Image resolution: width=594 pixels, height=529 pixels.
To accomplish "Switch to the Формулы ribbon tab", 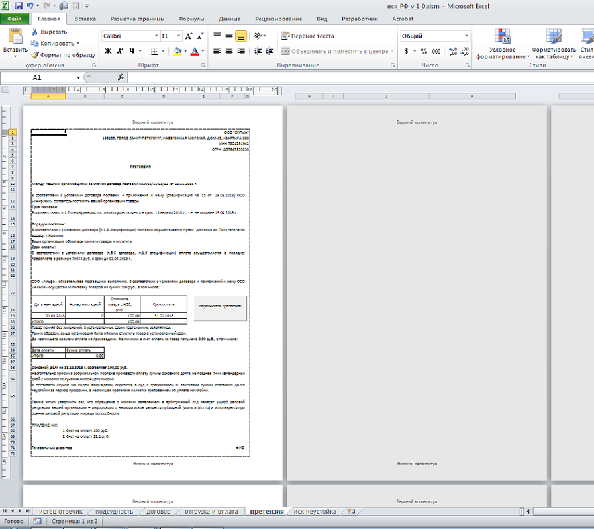I will point(191,19).
